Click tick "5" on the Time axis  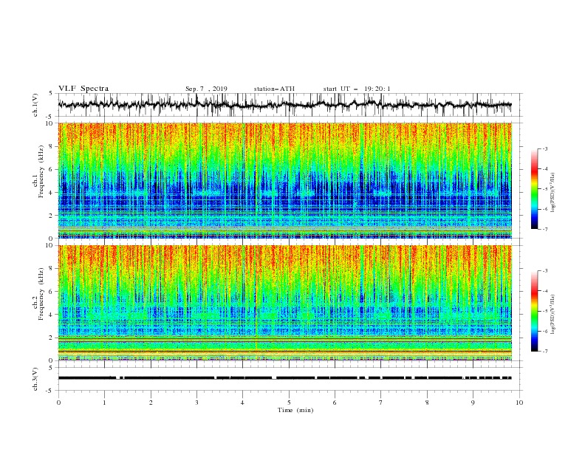click(x=289, y=403)
